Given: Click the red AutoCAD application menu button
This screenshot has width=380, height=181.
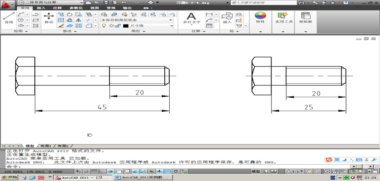Looking at the screenshot, I should click(x=6, y=4).
